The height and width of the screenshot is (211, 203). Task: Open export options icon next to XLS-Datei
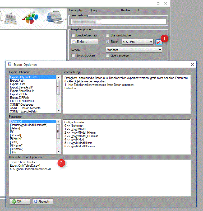pyautogui.click(x=158, y=42)
